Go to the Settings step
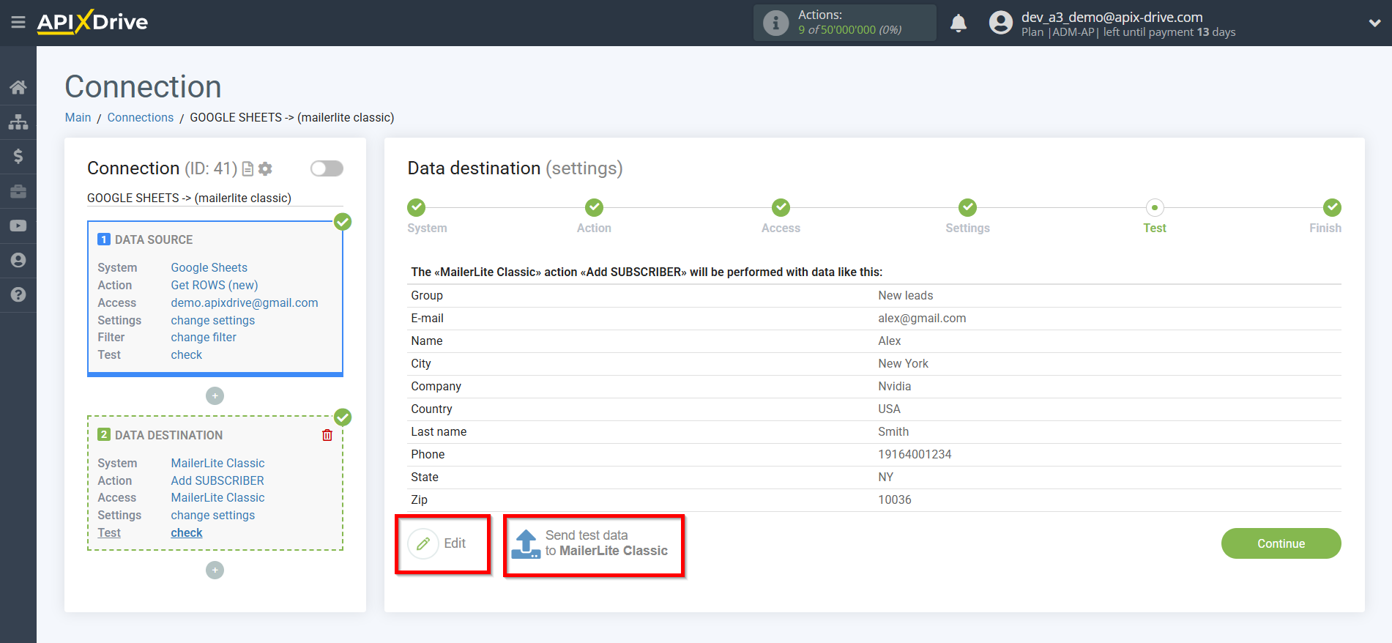The width and height of the screenshot is (1392, 643). (967, 207)
